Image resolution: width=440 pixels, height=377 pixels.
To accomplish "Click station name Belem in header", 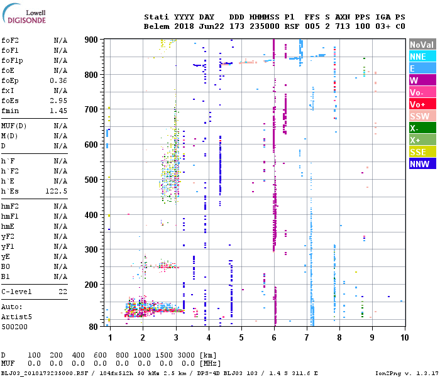I will coord(157,26).
